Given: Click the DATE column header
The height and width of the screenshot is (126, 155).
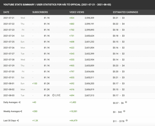Looking at the screenshot, I should pos(6,12).
